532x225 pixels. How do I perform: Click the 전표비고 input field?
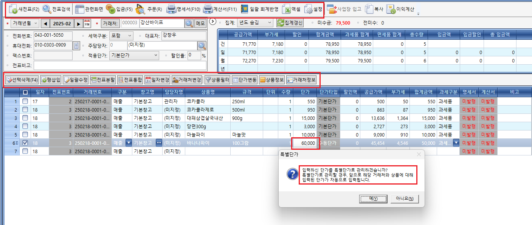tap(120, 65)
